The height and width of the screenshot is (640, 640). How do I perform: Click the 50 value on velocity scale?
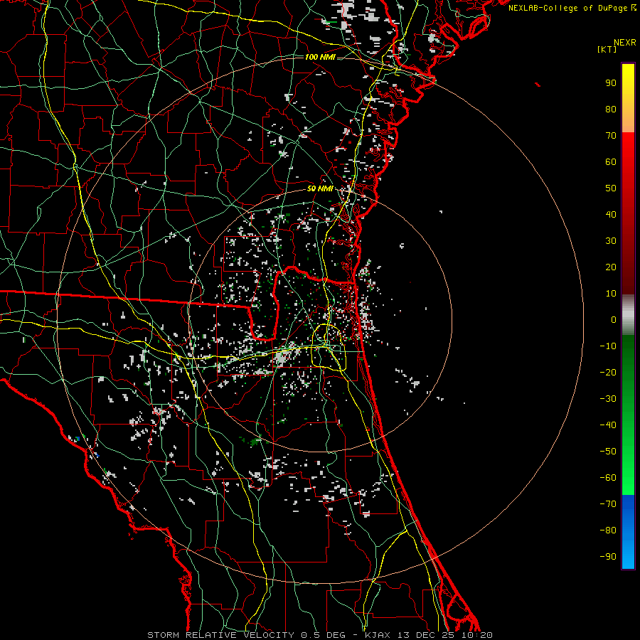[x=611, y=188]
